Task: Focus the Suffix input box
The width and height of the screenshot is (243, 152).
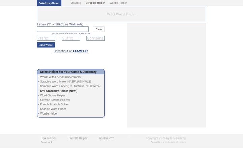Action: pos(71,38)
